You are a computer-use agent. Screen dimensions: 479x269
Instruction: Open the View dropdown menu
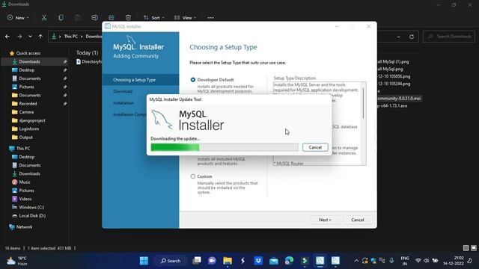pos(185,18)
